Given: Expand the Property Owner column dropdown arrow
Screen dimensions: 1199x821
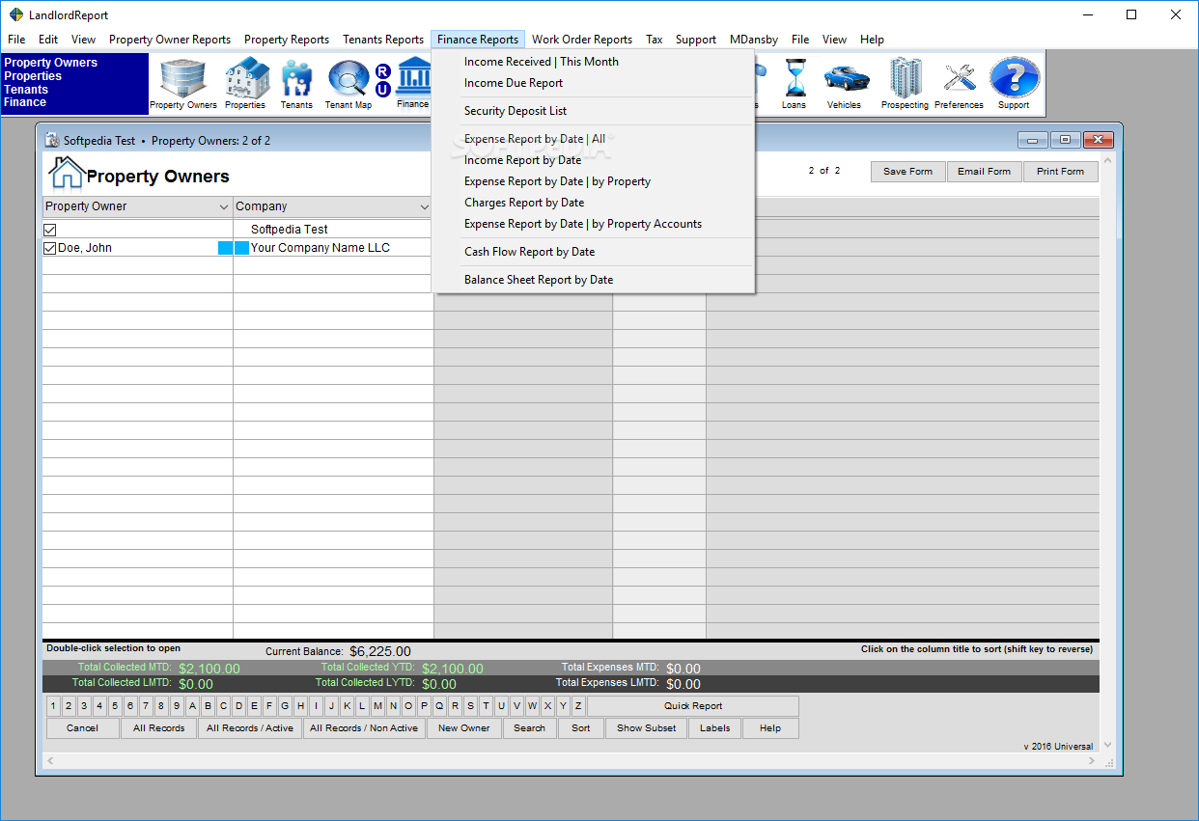Looking at the screenshot, I should 224,207.
